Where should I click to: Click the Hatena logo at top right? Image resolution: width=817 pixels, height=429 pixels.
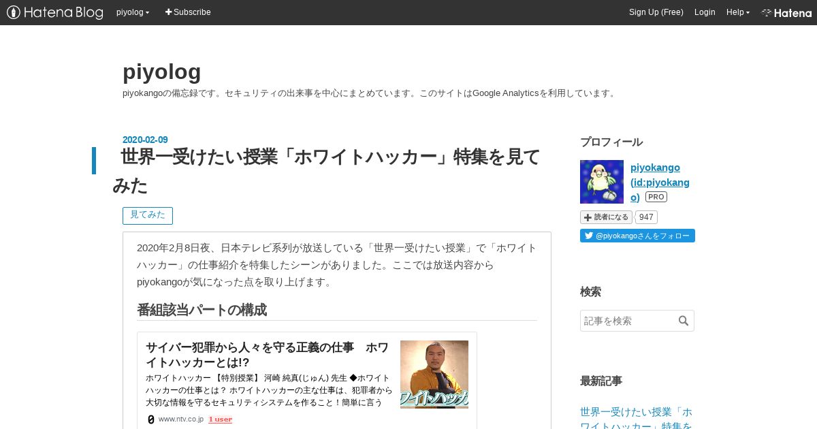pyautogui.click(x=786, y=12)
